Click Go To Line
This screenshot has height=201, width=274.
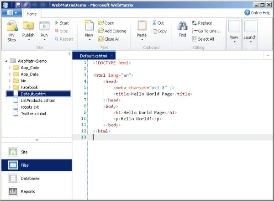[206, 31]
